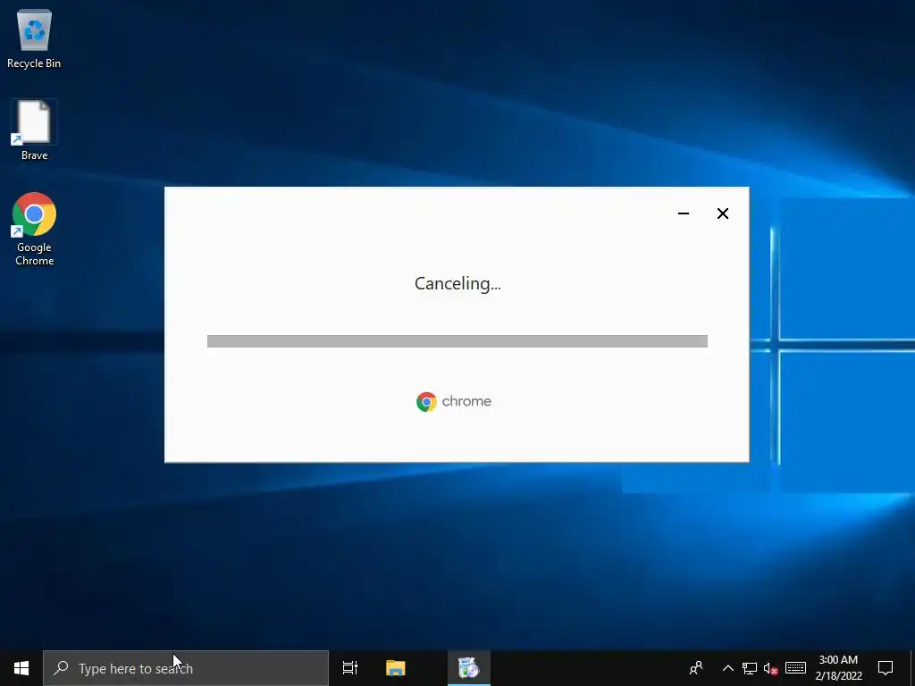
Task: Launch File Explorer from taskbar
Action: click(396, 668)
